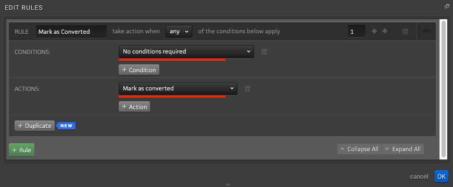This screenshot has height=187, width=453.
Task: Open the any/all conditions dropdown
Action: click(179, 31)
